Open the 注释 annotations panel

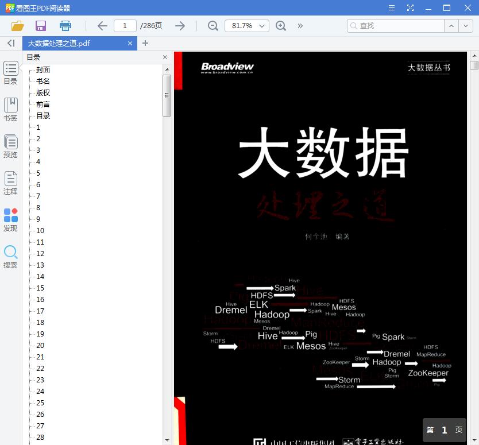coord(11,183)
